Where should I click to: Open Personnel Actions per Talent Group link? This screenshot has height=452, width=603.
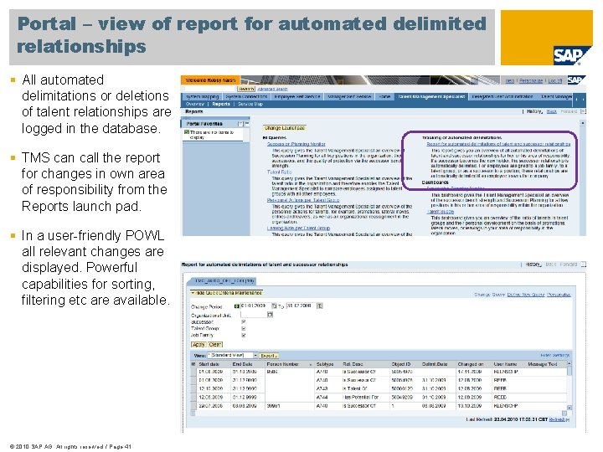coord(303,200)
